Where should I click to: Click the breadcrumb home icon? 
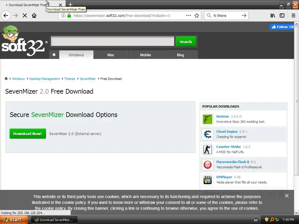6,78
